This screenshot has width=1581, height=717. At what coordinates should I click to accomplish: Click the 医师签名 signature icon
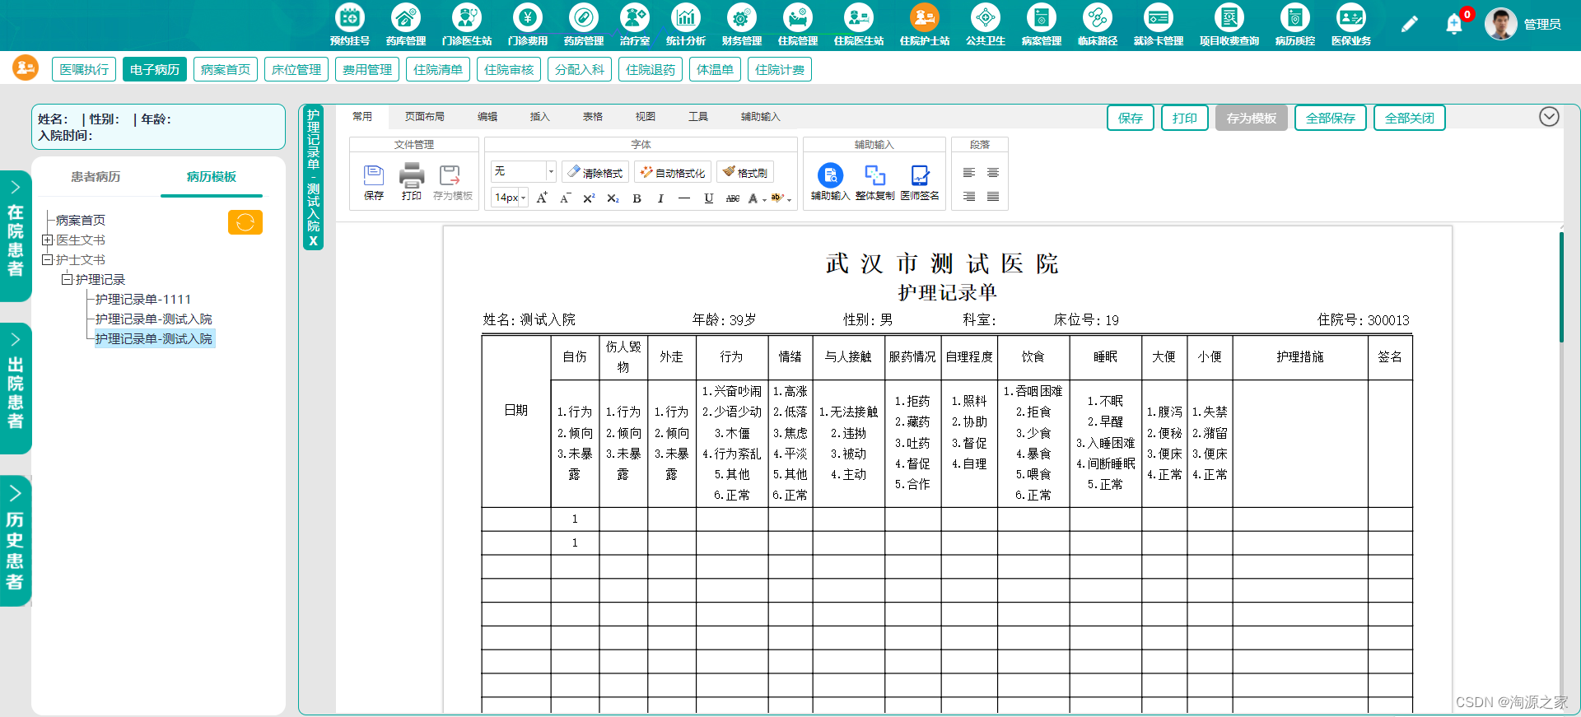[920, 175]
